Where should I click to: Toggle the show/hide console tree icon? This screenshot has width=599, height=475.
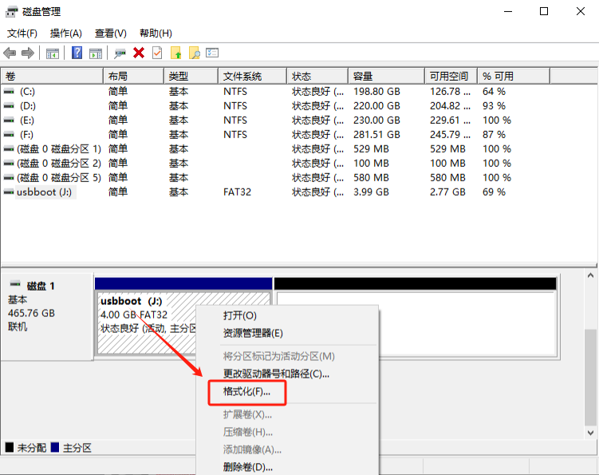point(53,53)
